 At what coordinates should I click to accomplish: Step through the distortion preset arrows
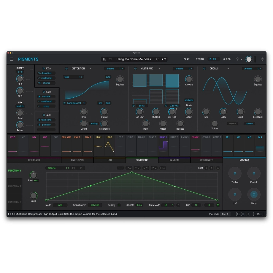[x=121, y=69]
